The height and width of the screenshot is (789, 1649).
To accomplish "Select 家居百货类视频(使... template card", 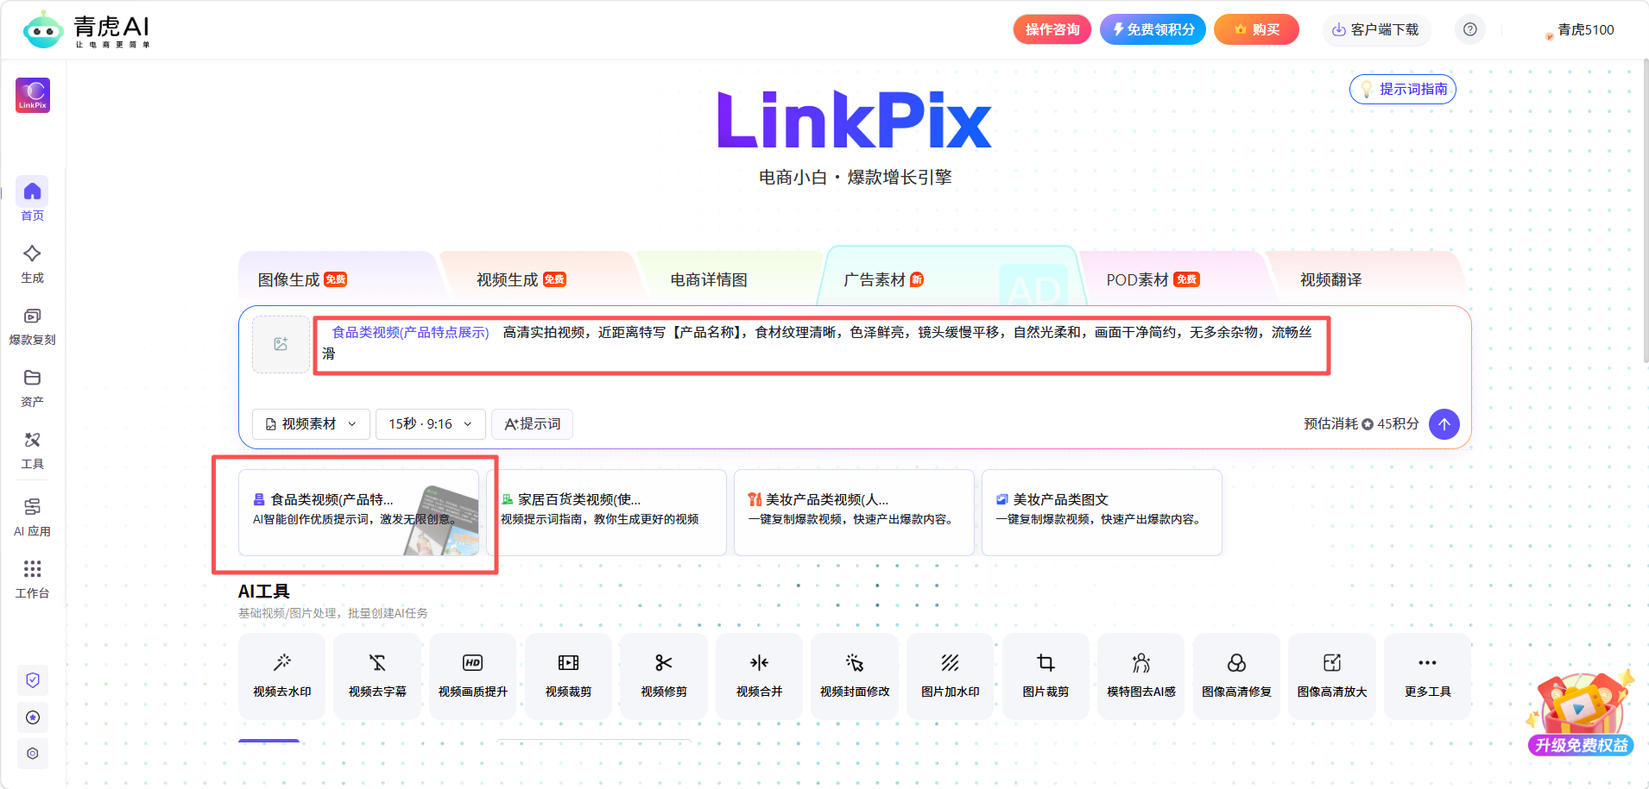I will [606, 512].
